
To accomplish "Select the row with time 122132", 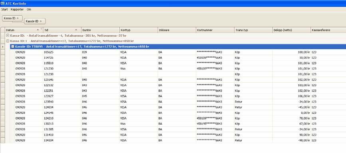I will [x=180, y=85].
